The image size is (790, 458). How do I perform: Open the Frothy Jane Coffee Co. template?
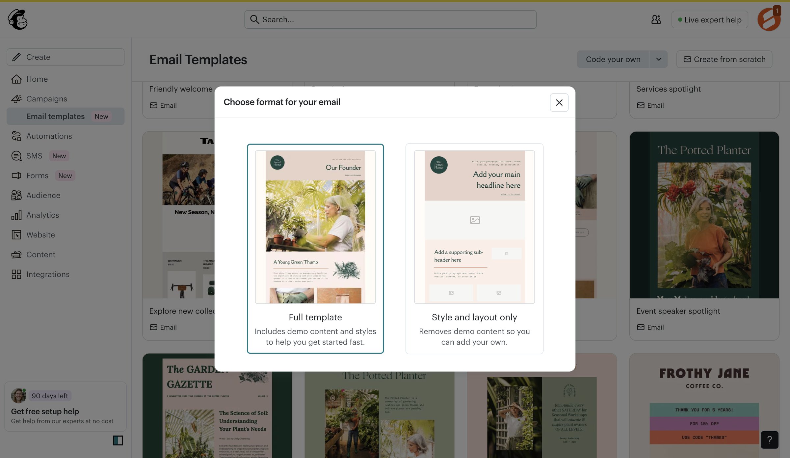pos(704,406)
